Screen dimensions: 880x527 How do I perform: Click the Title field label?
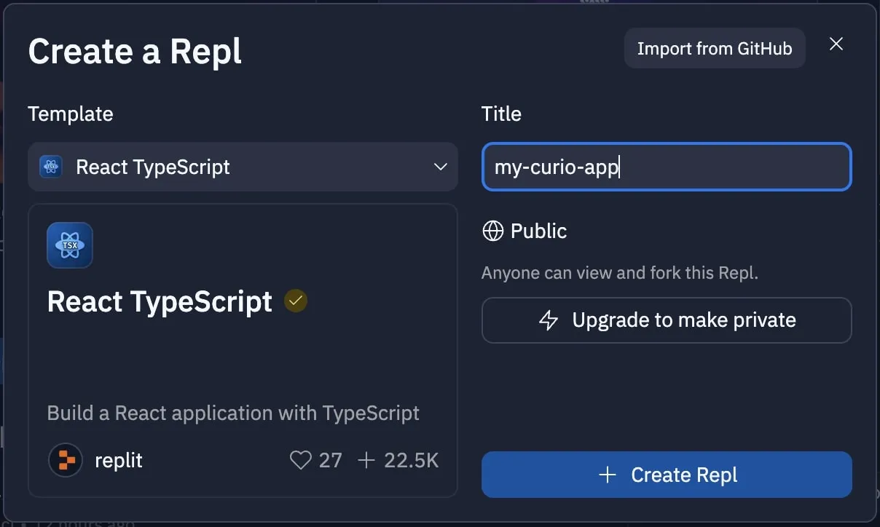(501, 114)
